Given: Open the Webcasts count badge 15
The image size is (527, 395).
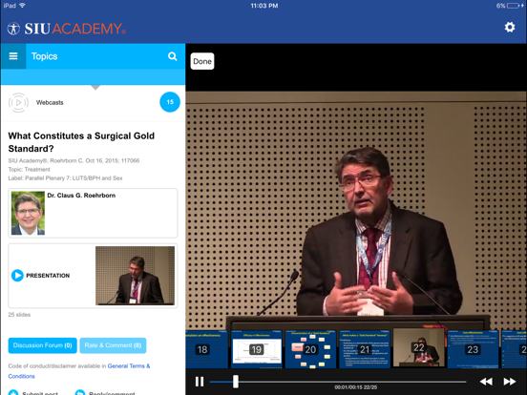Looking at the screenshot, I should (x=170, y=102).
